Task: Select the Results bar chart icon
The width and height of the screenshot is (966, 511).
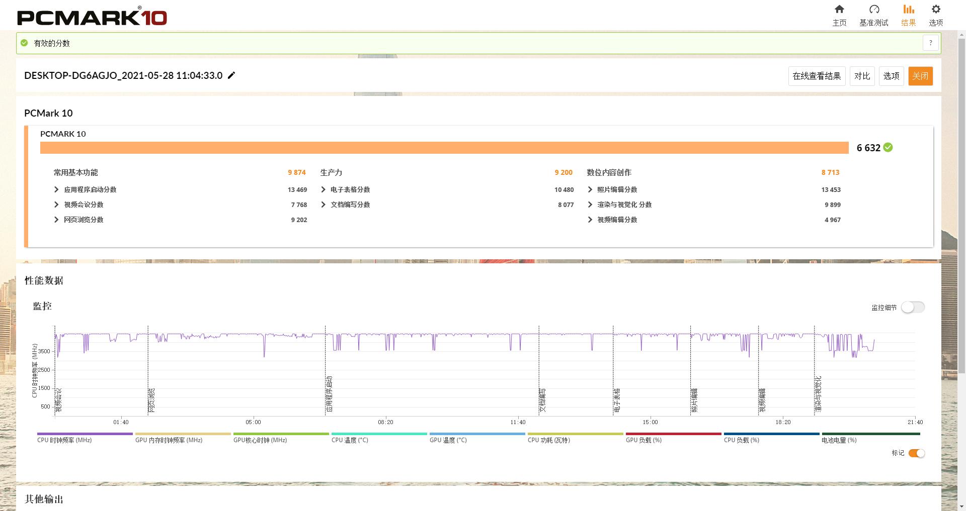Action: [908, 10]
